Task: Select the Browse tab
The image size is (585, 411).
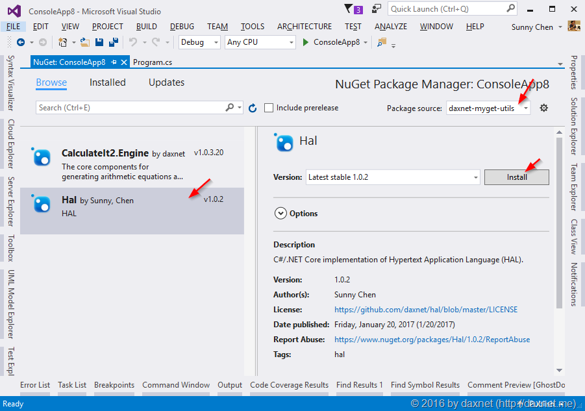Action: (x=51, y=82)
